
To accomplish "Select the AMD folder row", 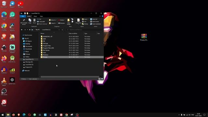I will pyautogui.click(x=71, y=39).
